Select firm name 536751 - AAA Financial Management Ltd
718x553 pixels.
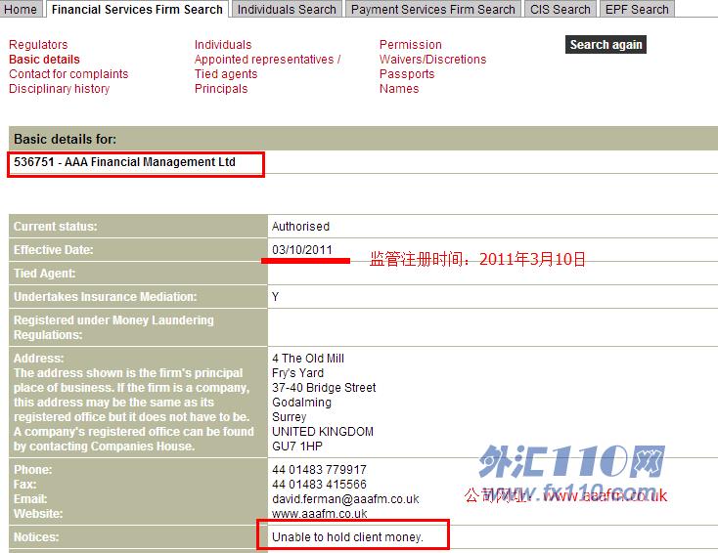tap(124, 162)
